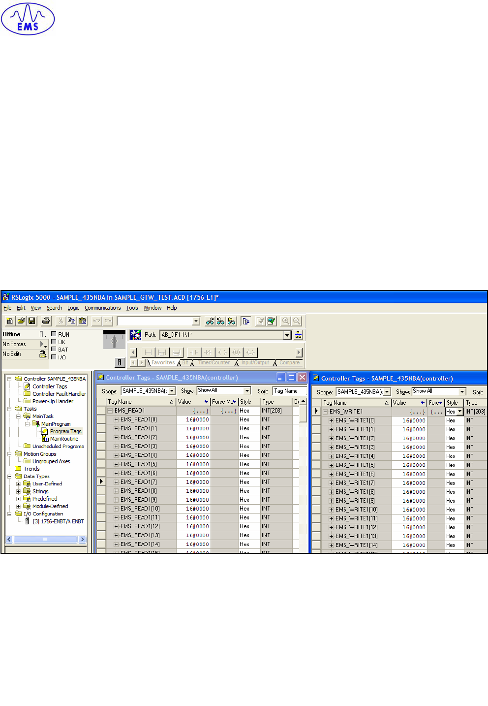
Task: Click the organizer horizontal scrollbar right arrow
Action: 82,540
